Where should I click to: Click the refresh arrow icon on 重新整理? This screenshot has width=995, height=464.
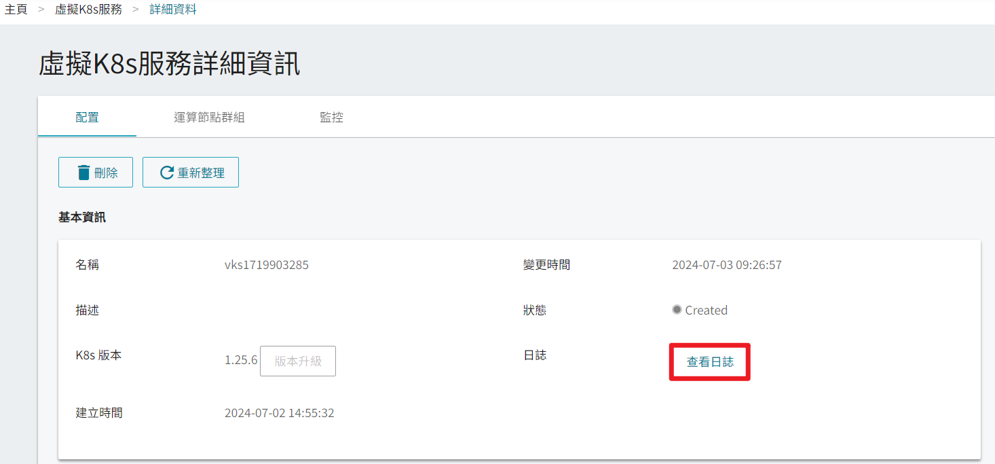pyautogui.click(x=167, y=173)
